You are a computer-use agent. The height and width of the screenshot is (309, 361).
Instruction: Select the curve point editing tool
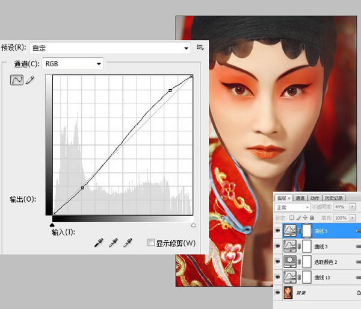tap(17, 80)
